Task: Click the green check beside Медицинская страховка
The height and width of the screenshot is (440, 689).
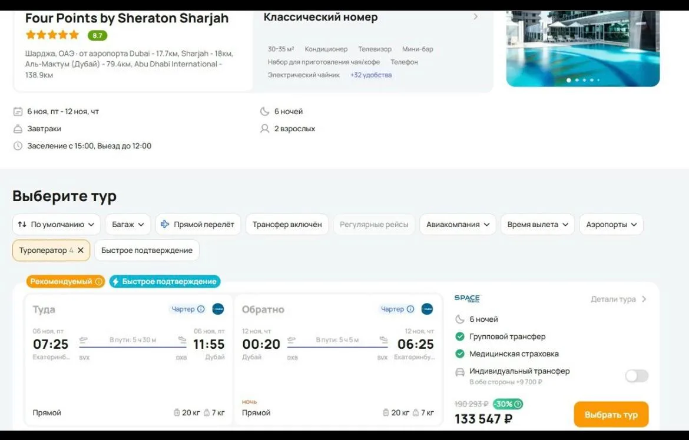Action: 459,354
